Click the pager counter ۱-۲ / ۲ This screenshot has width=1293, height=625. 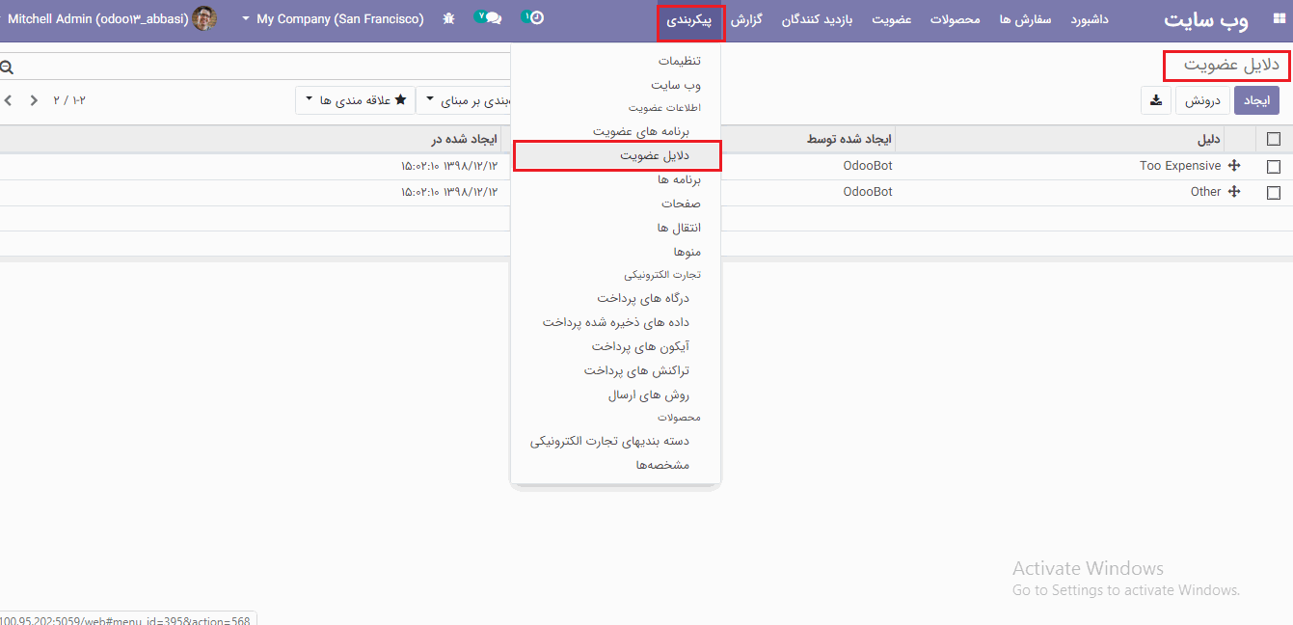(69, 100)
